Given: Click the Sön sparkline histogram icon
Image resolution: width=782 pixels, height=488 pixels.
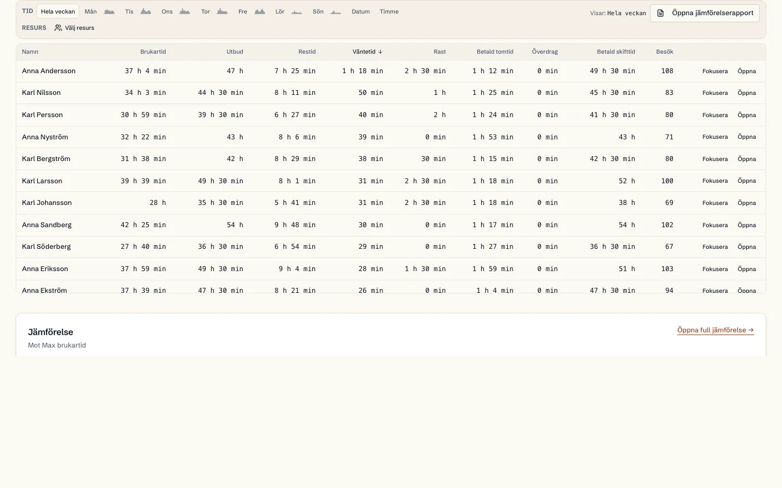Looking at the screenshot, I should point(336,11).
